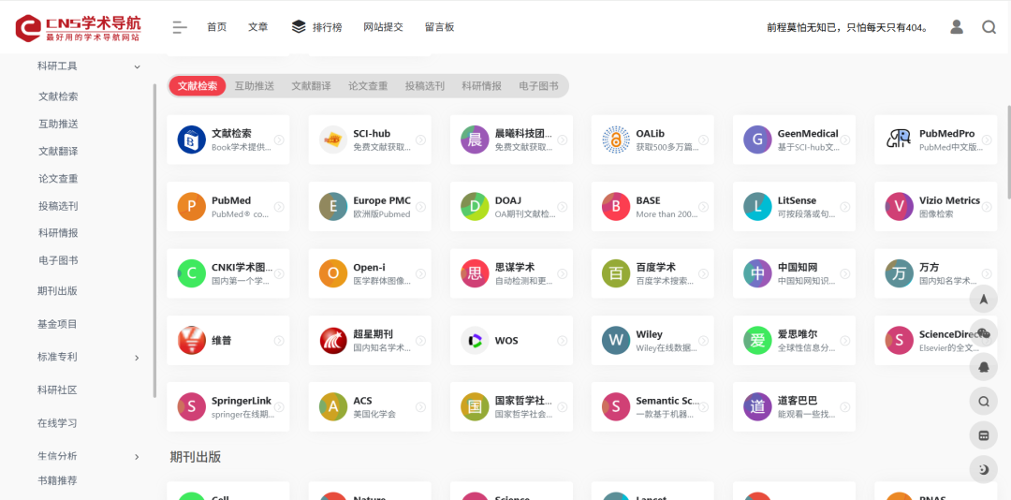Viewport: 1011px width, 500px height.
Task: Select the 电子图书 tab
Action: pyautogui.click(x=538, y=86)
